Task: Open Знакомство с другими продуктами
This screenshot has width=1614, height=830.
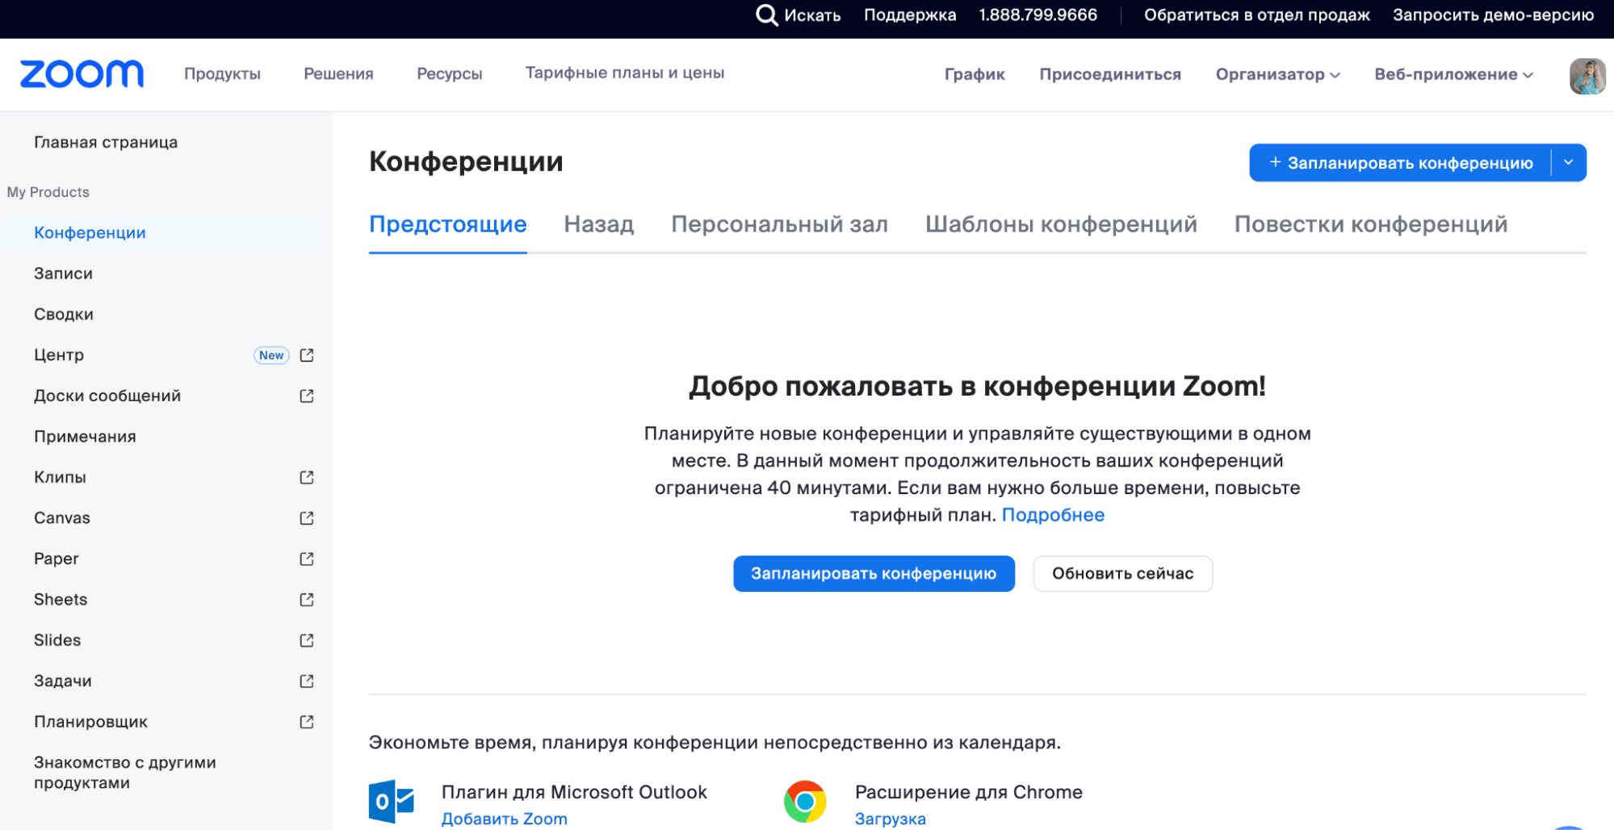Action: [x=125, y=773]
